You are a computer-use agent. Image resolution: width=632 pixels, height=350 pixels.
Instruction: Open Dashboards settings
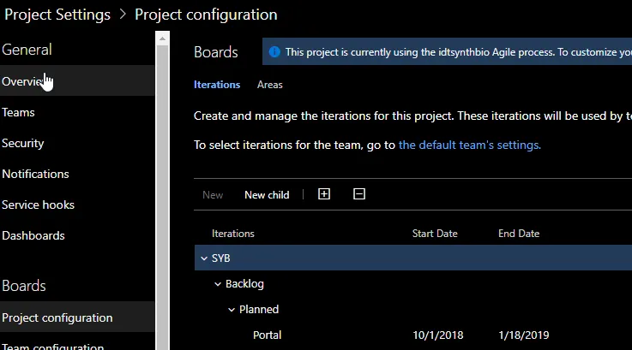(33, 235)
